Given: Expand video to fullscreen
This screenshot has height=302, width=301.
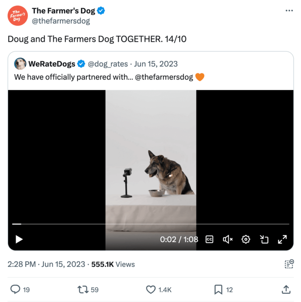Looking at the screenshot, I should click(282, 239).
